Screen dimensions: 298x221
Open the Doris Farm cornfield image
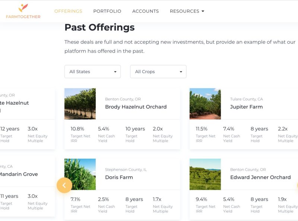coord(80,174)
